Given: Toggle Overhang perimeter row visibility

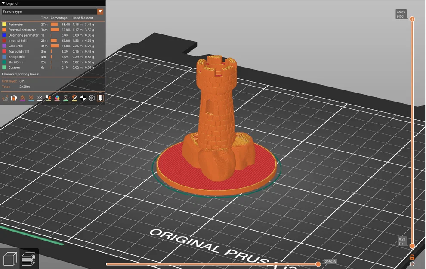Looking at the screenshot, I should click(x=48, y=35).
